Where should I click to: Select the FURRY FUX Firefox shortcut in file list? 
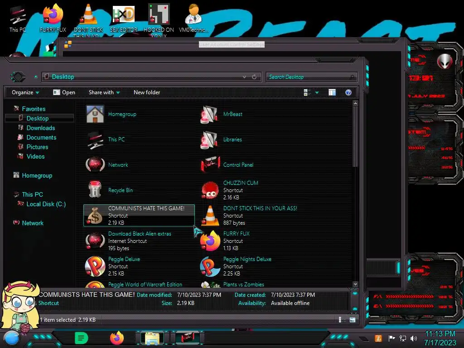210,241
